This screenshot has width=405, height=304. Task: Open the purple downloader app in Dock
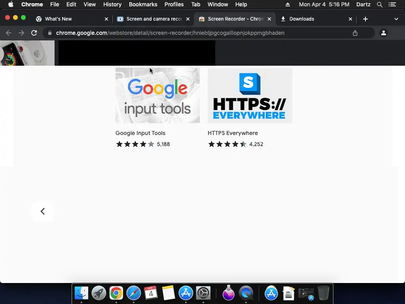[x=229, y=293]
